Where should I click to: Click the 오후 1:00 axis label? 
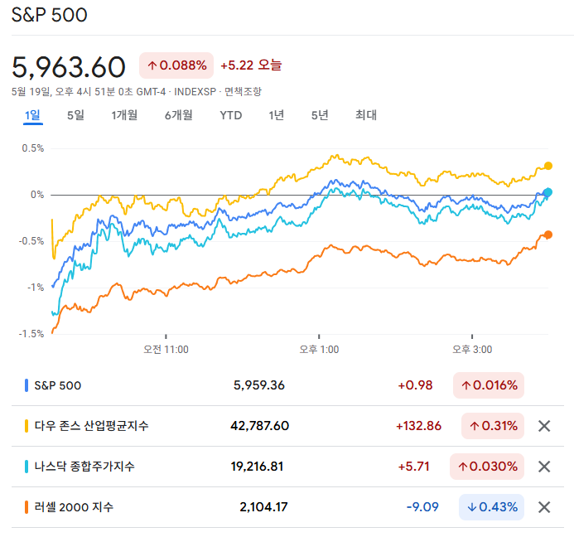click(319, 350)
